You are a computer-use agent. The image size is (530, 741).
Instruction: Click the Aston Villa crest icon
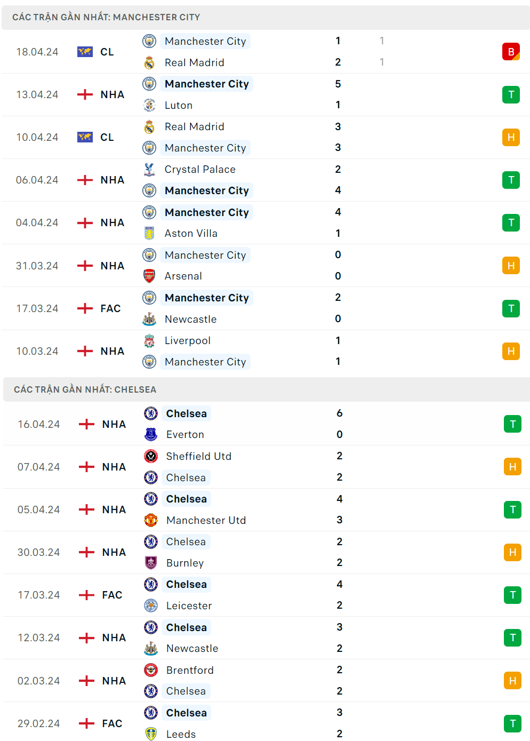click(x=149, y=233)
